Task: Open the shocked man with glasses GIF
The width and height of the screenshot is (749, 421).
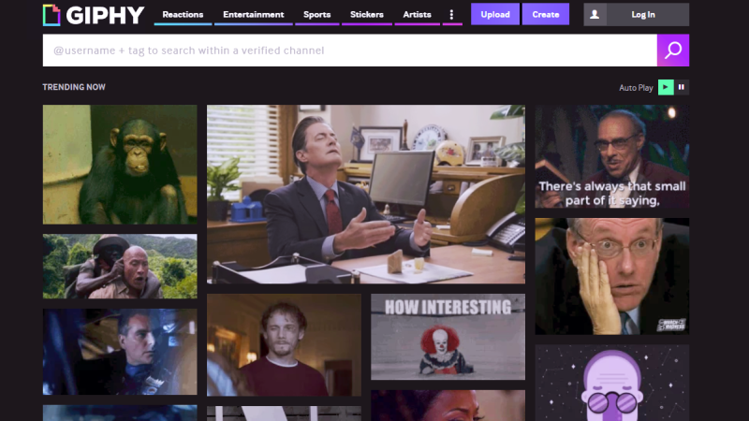Action: (612, 276)
